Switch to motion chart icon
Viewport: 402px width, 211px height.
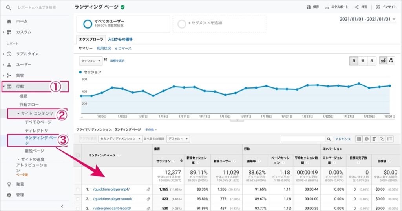pyautogui.click(x=391, y=61)
